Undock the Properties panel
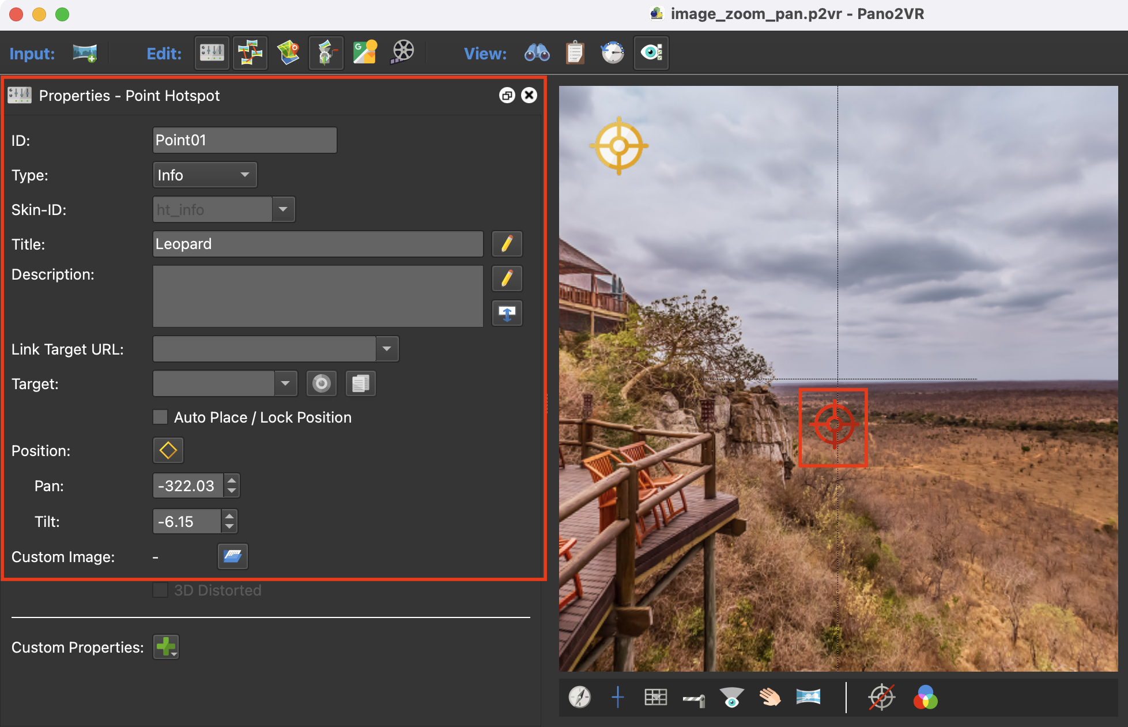This screenshot has height=727, width=1128. click(507, 96)
